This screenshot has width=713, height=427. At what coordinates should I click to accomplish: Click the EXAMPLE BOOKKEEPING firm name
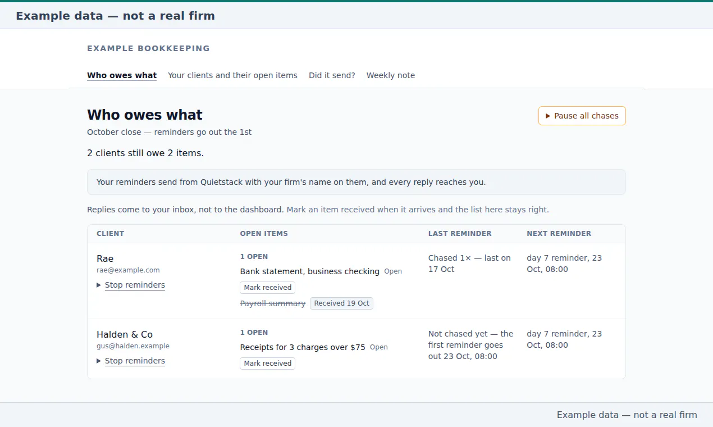[x=148, y=48]
